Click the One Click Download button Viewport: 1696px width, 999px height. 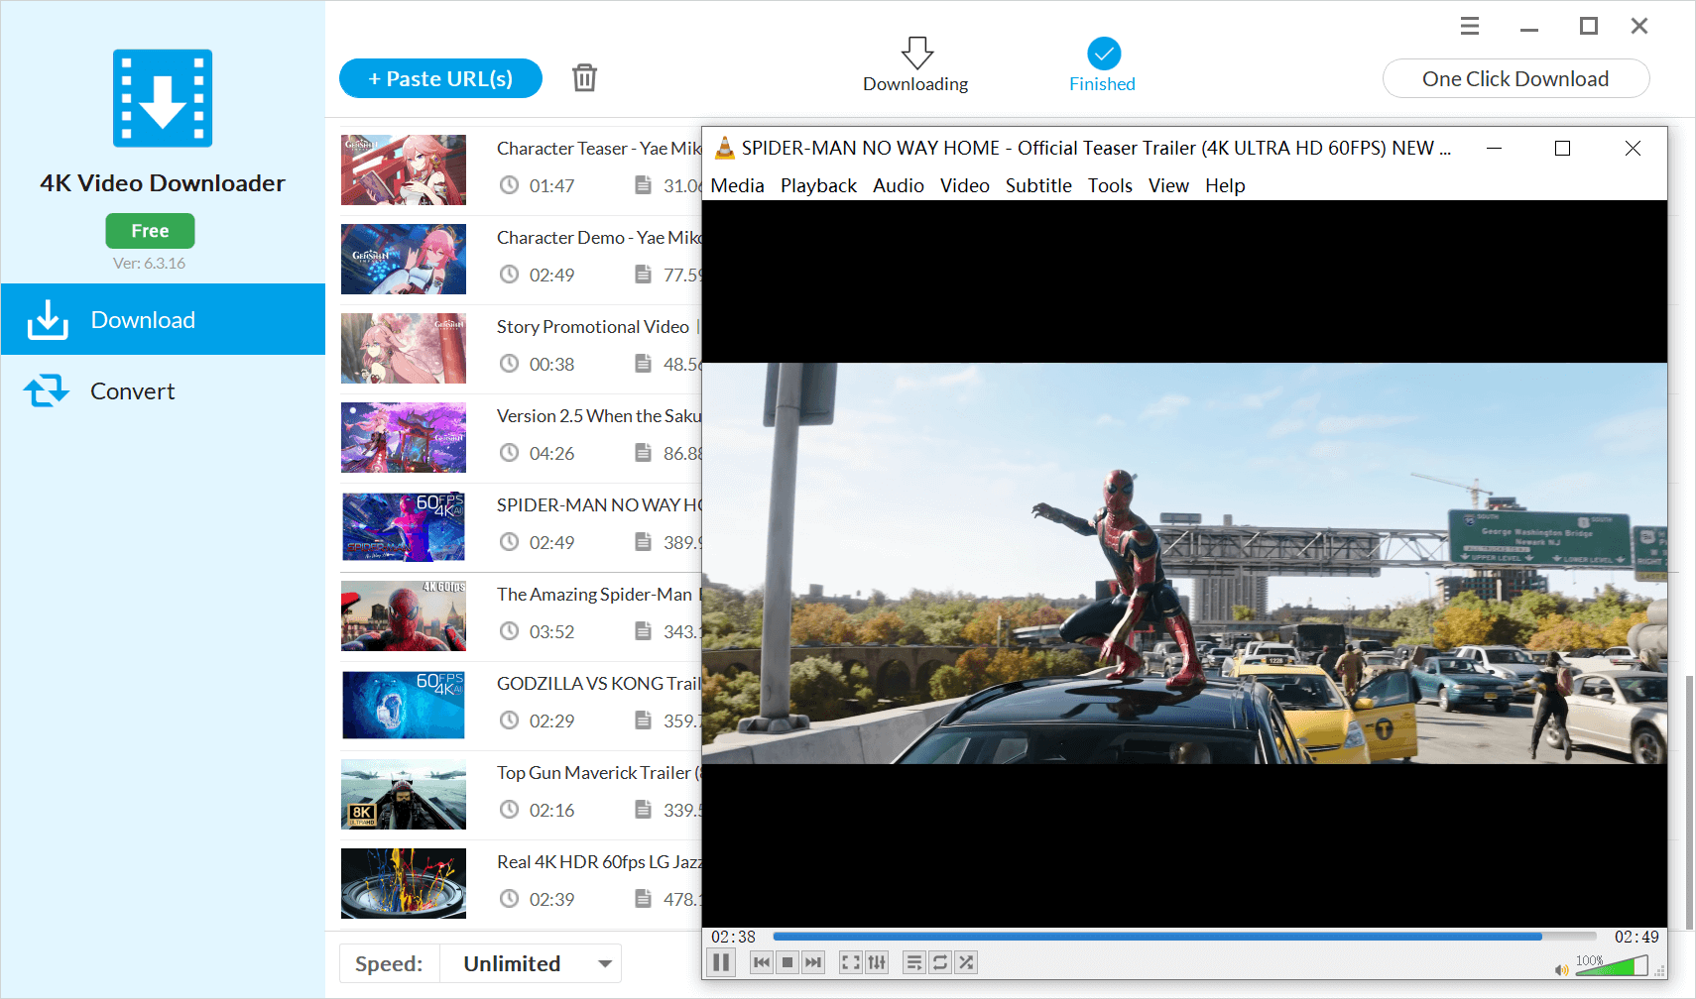1515,78
